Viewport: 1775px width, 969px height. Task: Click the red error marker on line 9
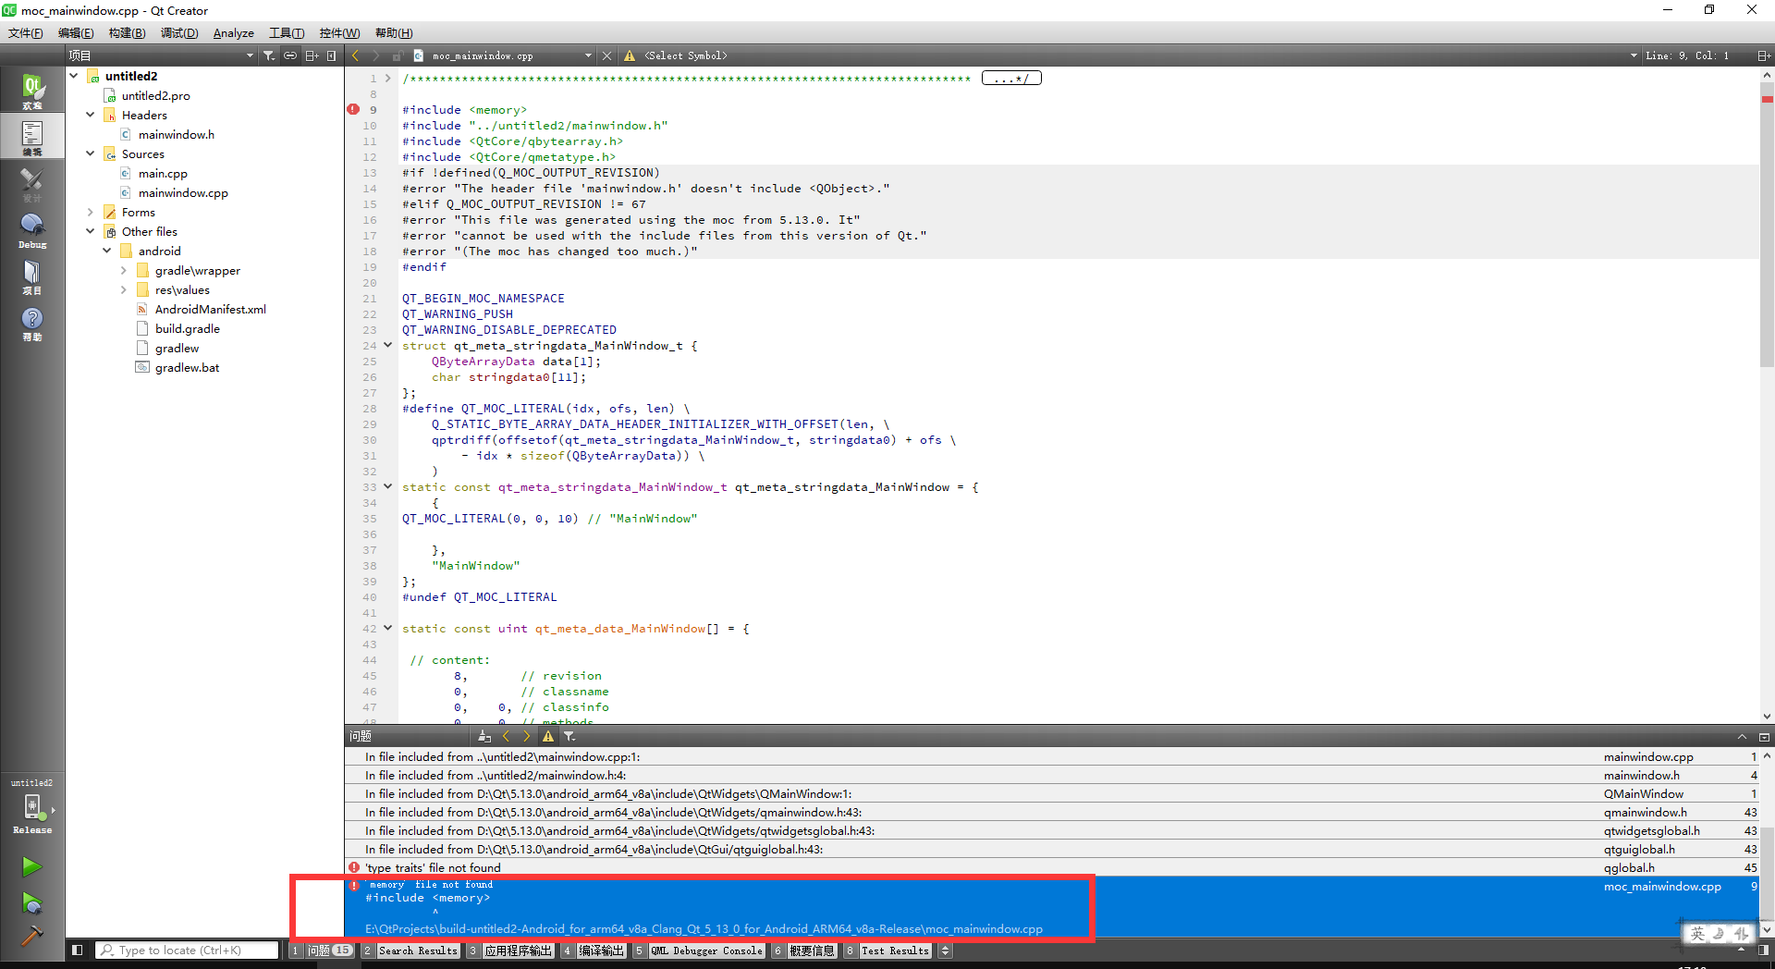click(x=353, y=109)
